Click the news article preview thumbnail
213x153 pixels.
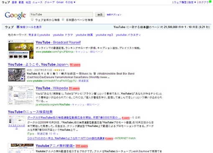click(17, 120)
